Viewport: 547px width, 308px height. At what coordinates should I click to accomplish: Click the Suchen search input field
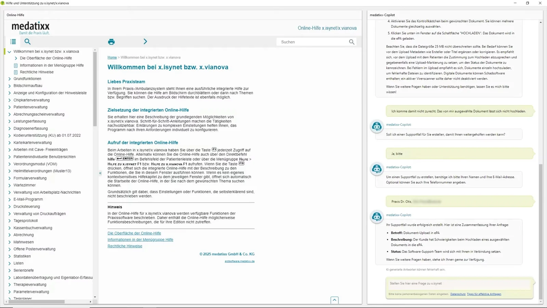pyautogui.click(x=313, y=42)
